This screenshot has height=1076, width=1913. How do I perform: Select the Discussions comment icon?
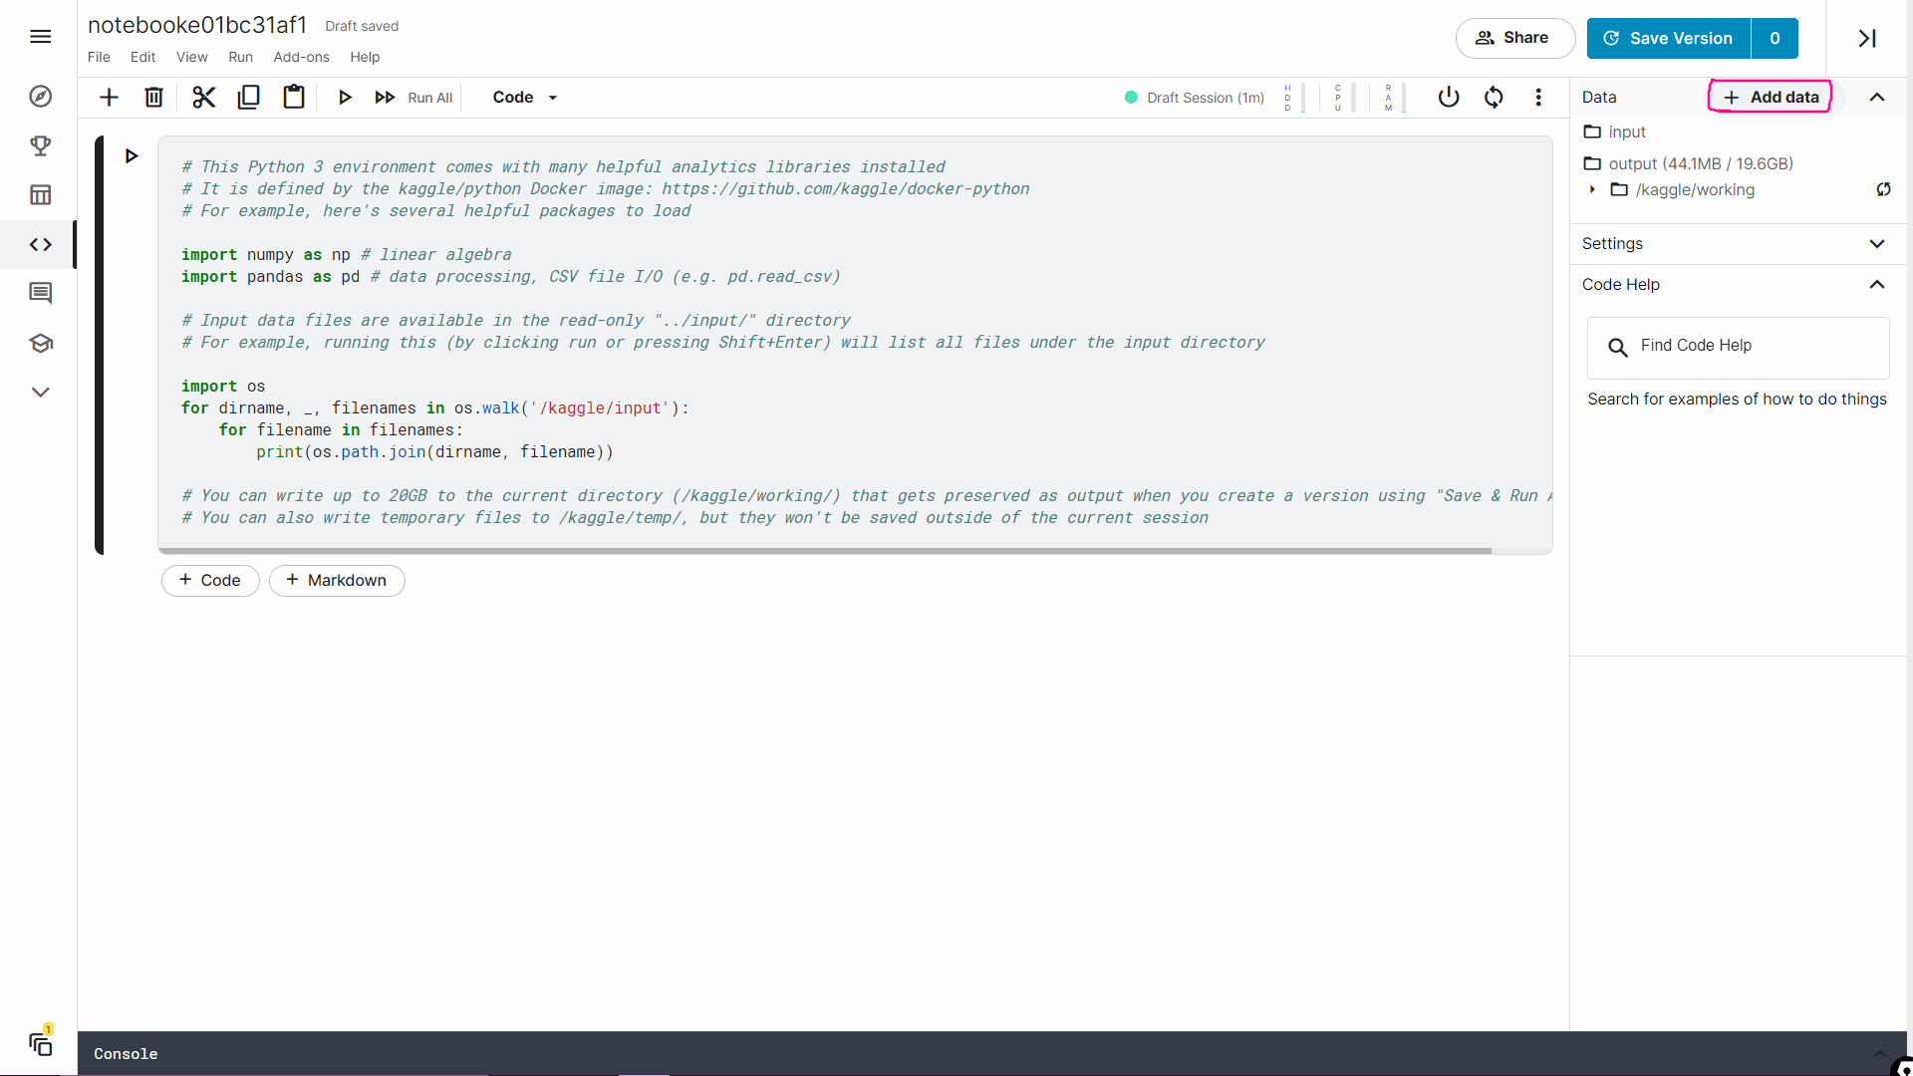pos(40,293)
